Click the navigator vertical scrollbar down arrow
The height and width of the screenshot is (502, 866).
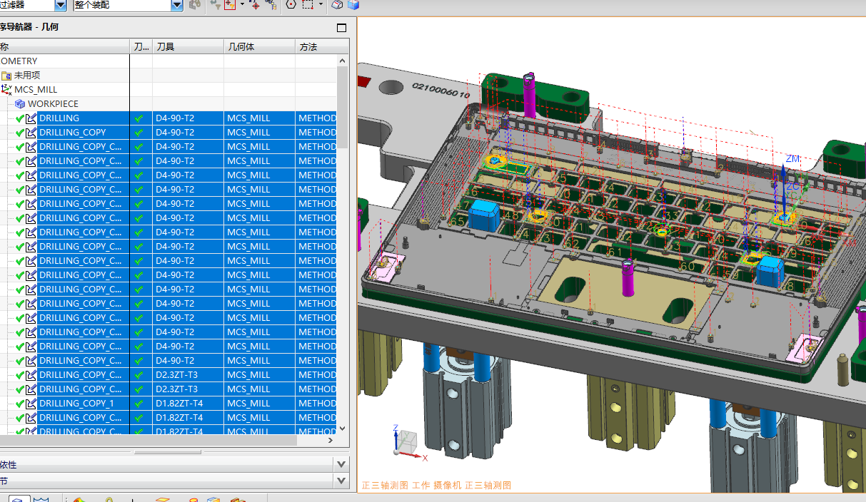(342, 429)
